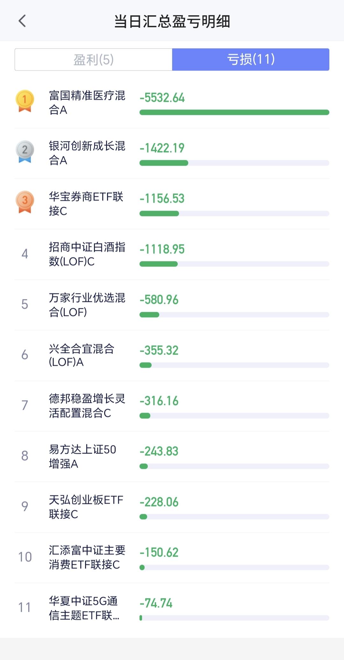Open 招商中证白酒指数(LOF)C fund entry

pyautogui.click(x=172, y=255)
